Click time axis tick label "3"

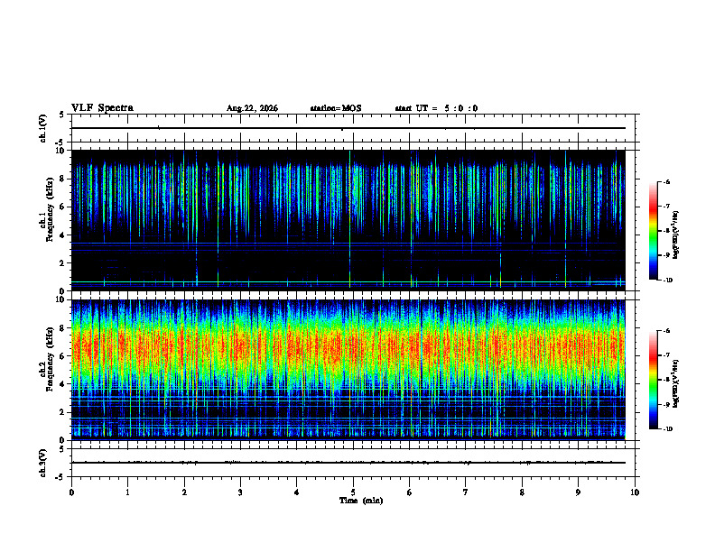tap(240, 492)
